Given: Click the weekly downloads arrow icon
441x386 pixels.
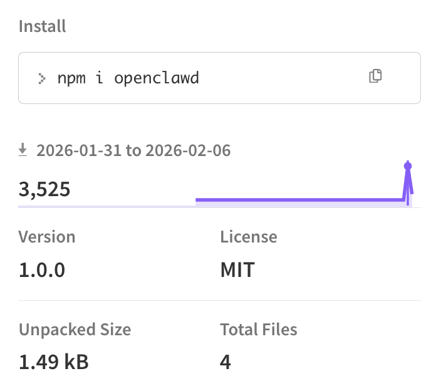Looking at the screenshot, I should (23, 149).
